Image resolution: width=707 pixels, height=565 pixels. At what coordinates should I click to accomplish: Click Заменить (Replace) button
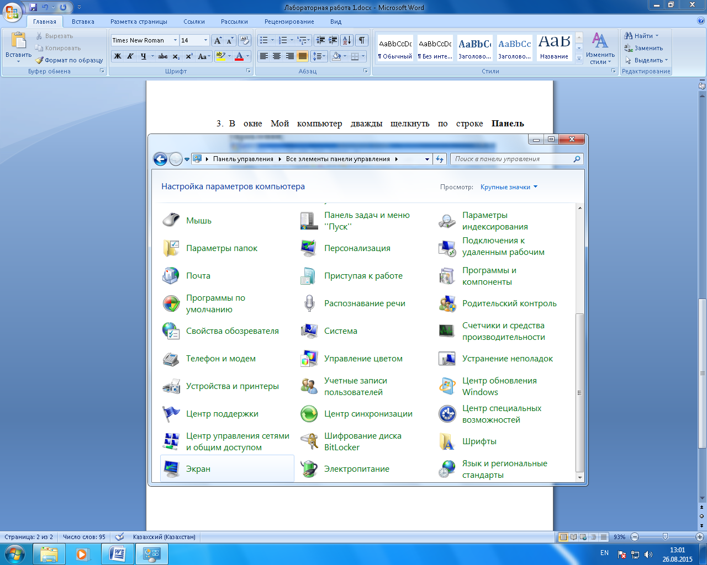(x=644, y=48)
